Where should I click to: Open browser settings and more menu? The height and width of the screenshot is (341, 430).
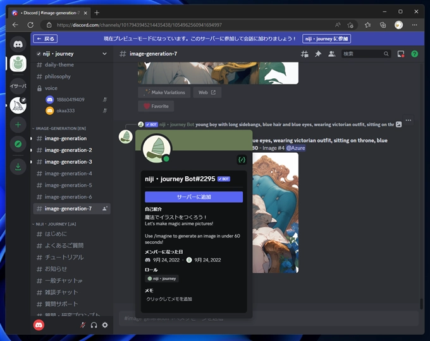(414, 25)
